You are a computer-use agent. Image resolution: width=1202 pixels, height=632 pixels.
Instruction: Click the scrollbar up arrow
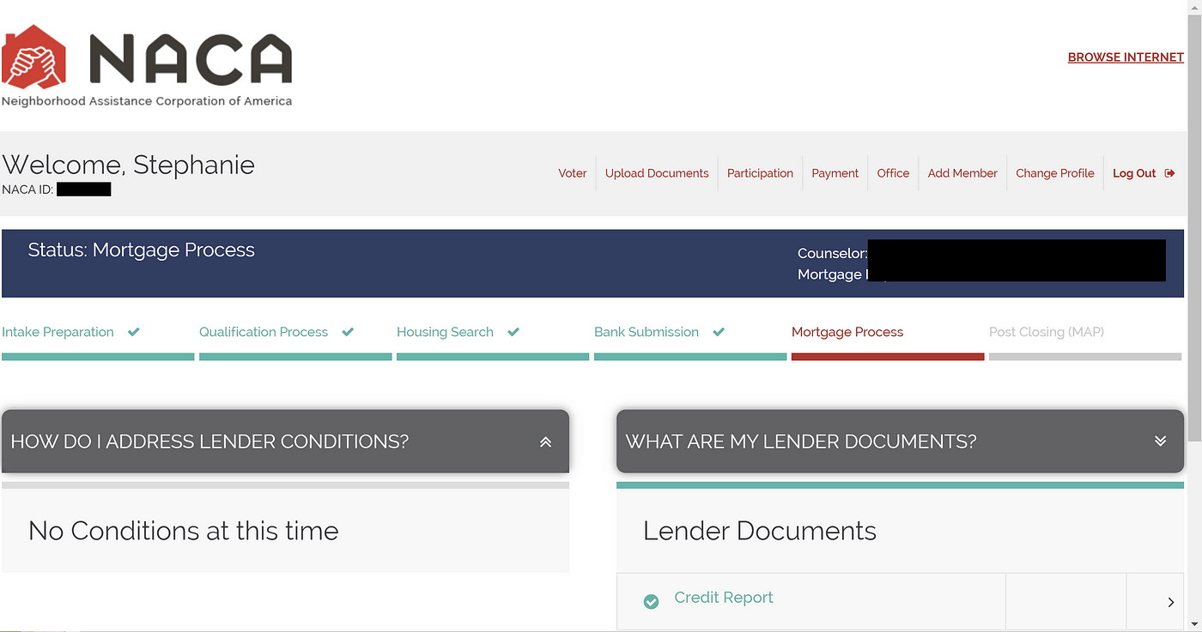coord(1195,7)
